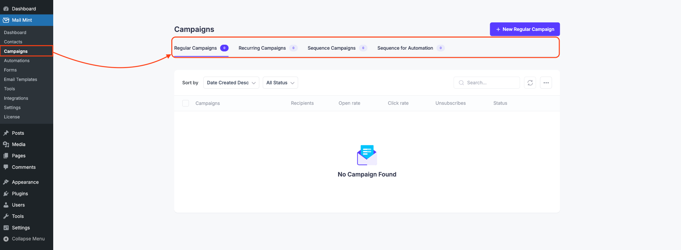Click the Appearance menu label

coord(25,182)
